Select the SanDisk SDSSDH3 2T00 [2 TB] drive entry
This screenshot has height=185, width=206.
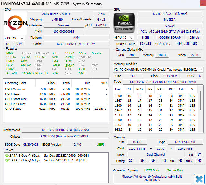(x=47, y=160)
